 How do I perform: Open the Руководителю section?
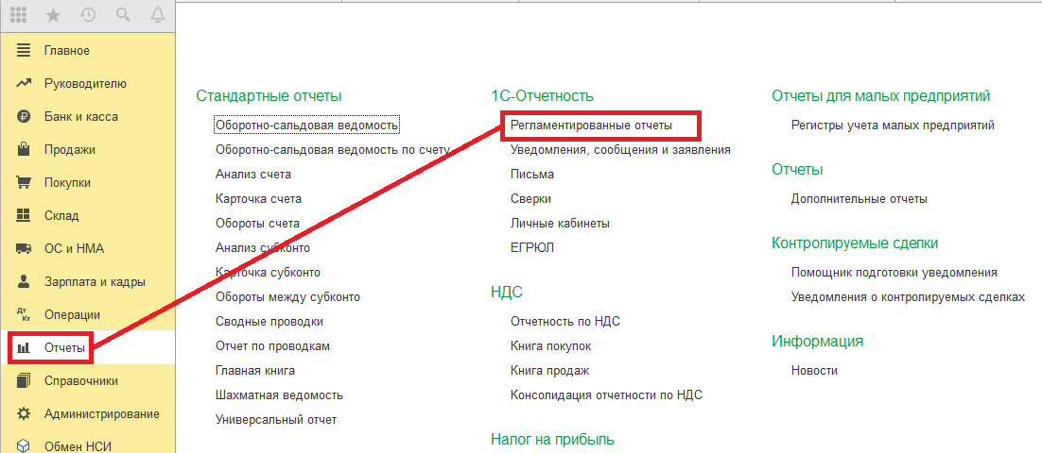(85, 84)
